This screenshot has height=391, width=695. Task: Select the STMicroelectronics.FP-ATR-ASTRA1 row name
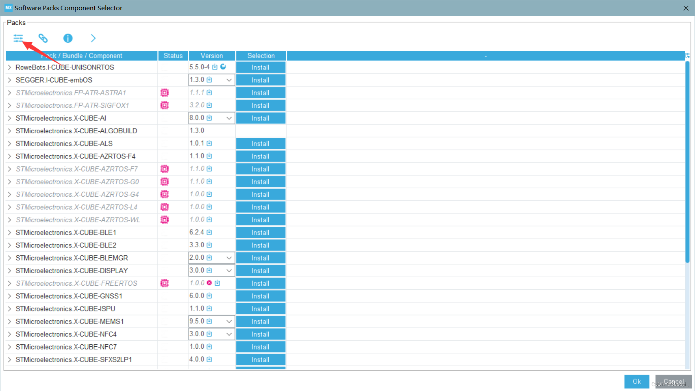71,93
